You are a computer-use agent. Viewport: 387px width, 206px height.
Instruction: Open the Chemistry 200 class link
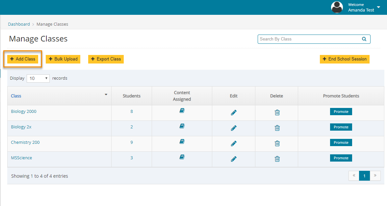25,142
